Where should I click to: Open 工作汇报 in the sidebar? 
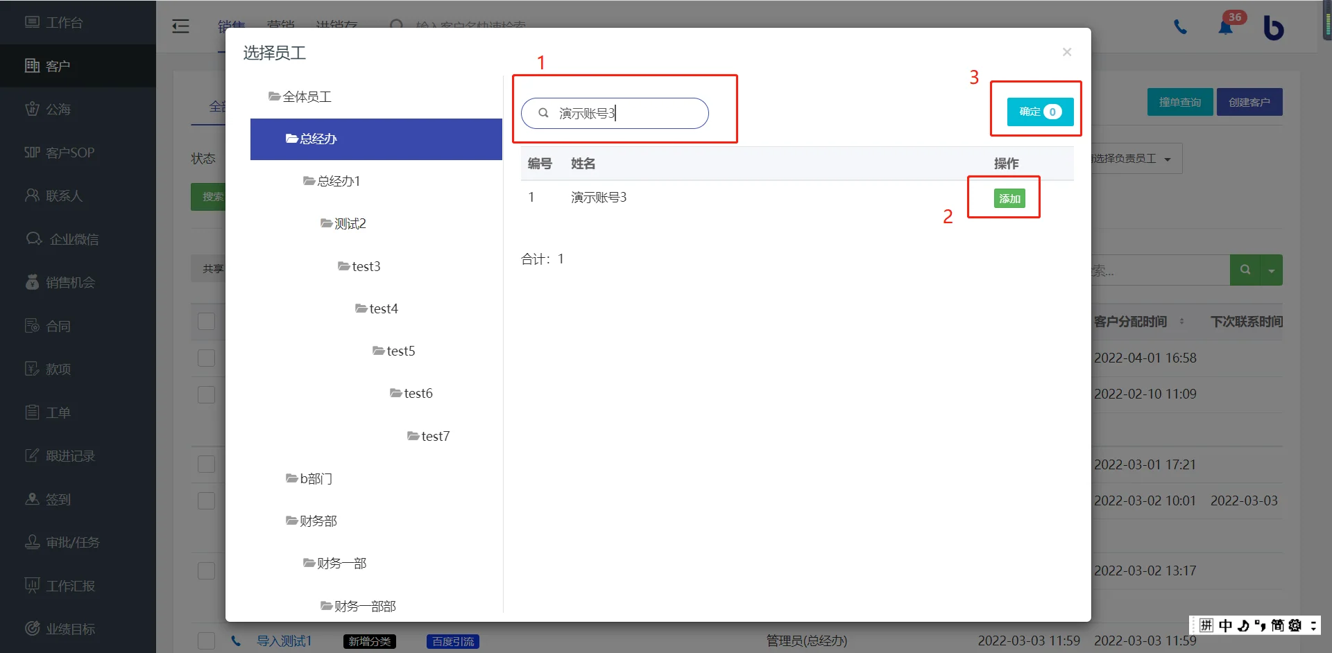point(78,586)
